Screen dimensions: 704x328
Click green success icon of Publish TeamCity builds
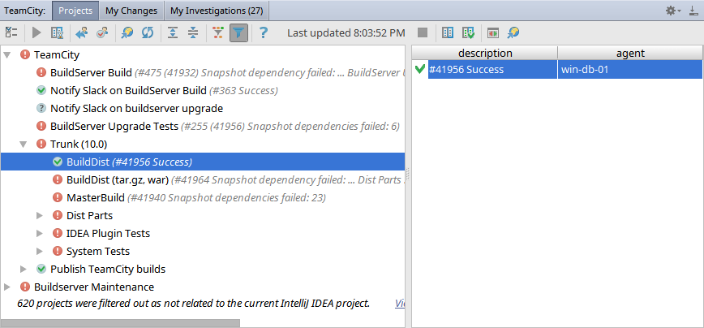point(41,270)
